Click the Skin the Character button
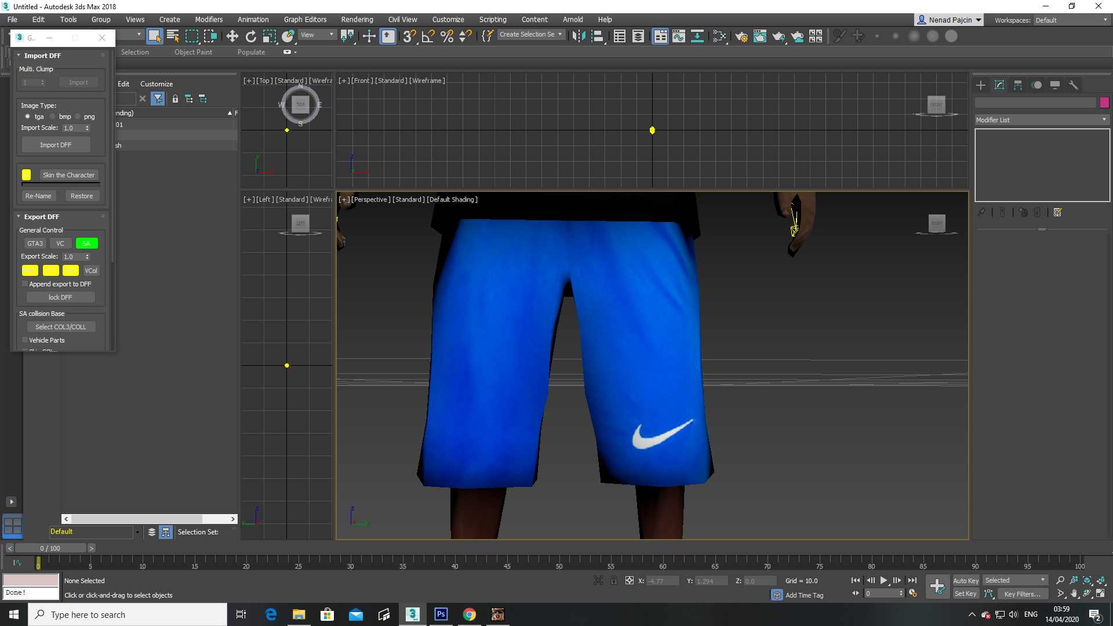 [x=68, y=175]
